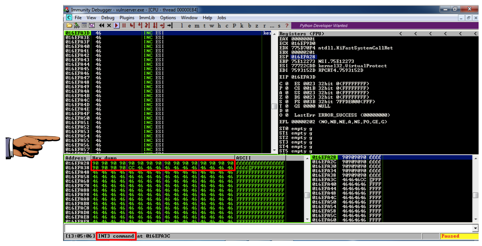Image resolution: width=482 pixels, height=246 pixels.
Task: Pause execution with the pause icon
Action: tap(124, 26)
